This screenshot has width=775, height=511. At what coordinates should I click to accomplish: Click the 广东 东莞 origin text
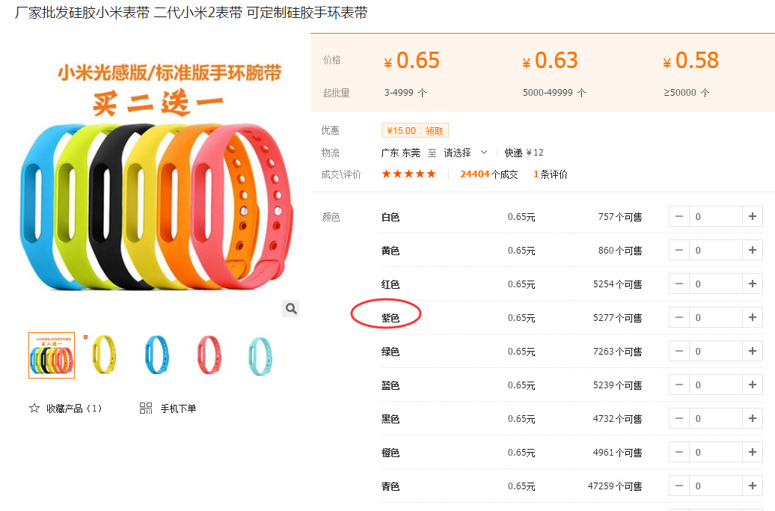click(x=400, y=153)
